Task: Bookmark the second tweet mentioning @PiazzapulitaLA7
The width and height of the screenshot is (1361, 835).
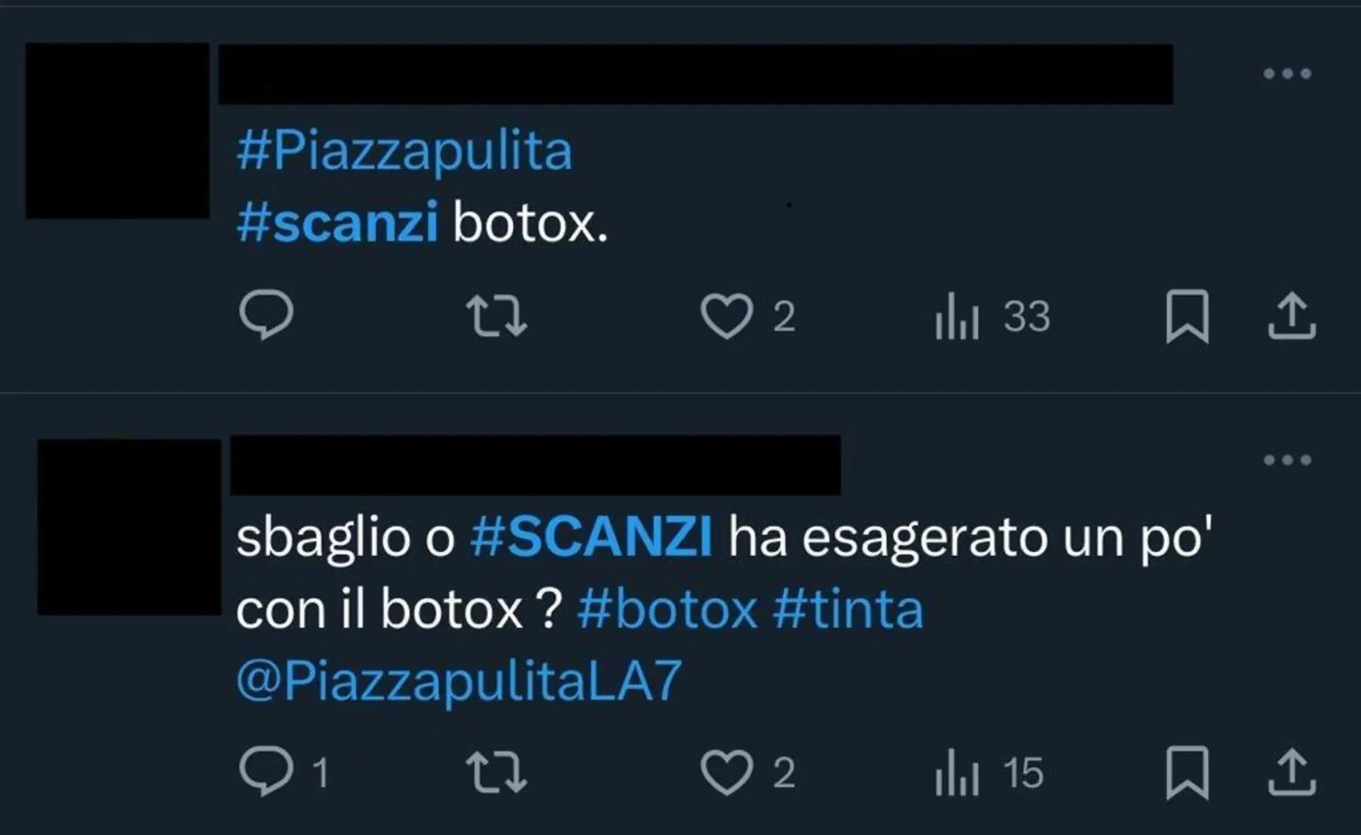Action: click(1187, 772)
